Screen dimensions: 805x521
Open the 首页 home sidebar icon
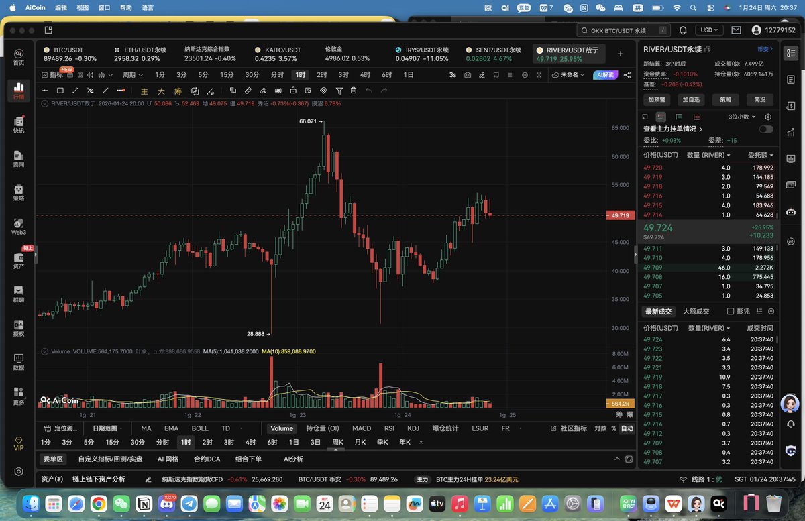point(19,56)
